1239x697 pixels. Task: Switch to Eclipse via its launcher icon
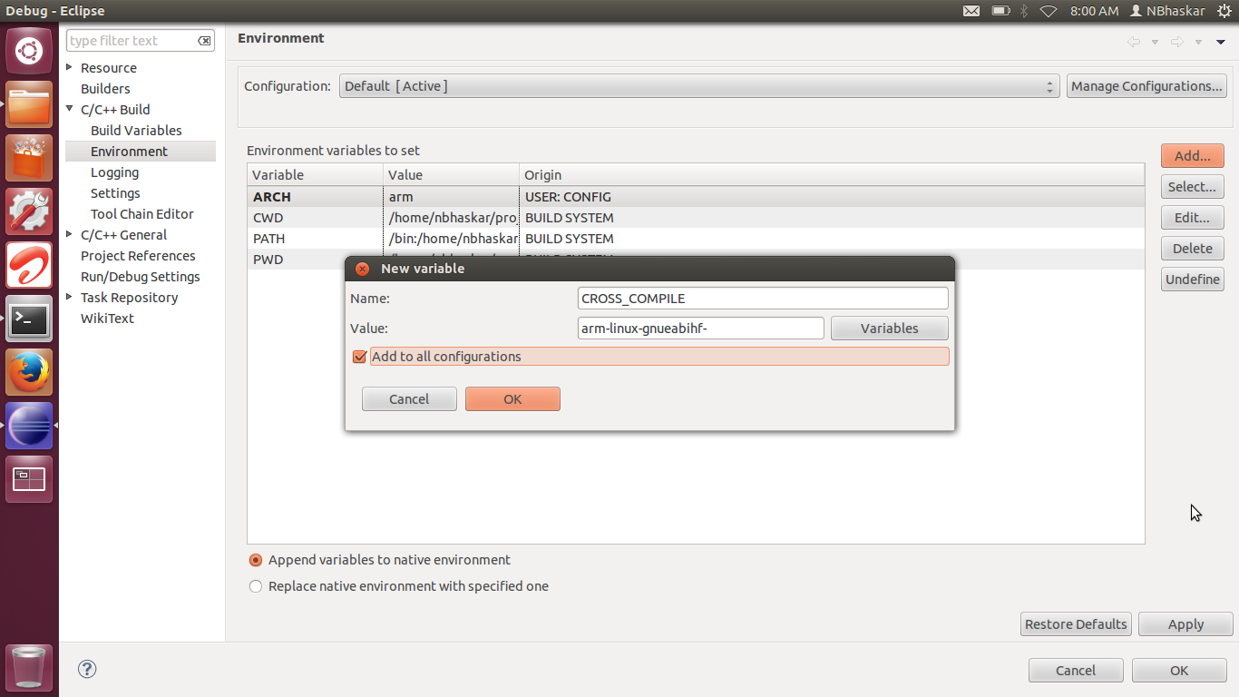(29, 426)
